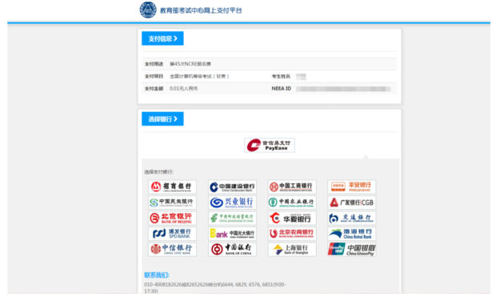Click the 教育部考试中心网上支付平台 title text
The image size is (500, 301).
201,10
